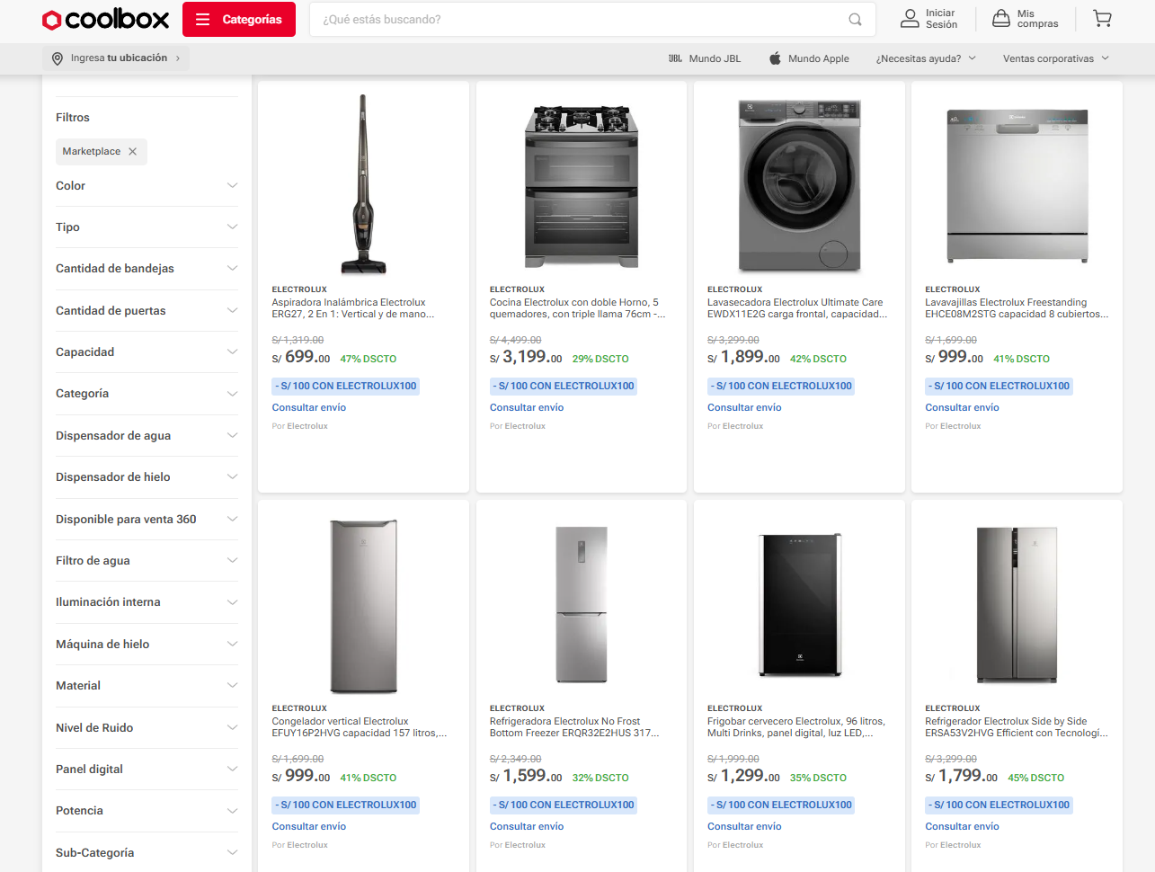Open Lavavajillas Electrolux Freestanding title
The width and height of the screenshot is (1155, 872).
coord(1017,308)
